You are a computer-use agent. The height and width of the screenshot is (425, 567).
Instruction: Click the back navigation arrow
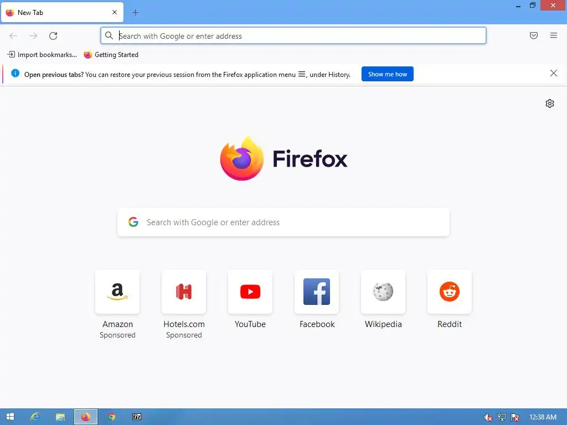[13, 36]
